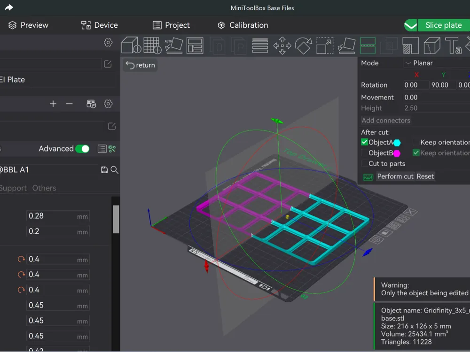This screenshot has width=470, height=352.
Task: Expand the Slice plate dropdown arrow
Action: (410, 25)
